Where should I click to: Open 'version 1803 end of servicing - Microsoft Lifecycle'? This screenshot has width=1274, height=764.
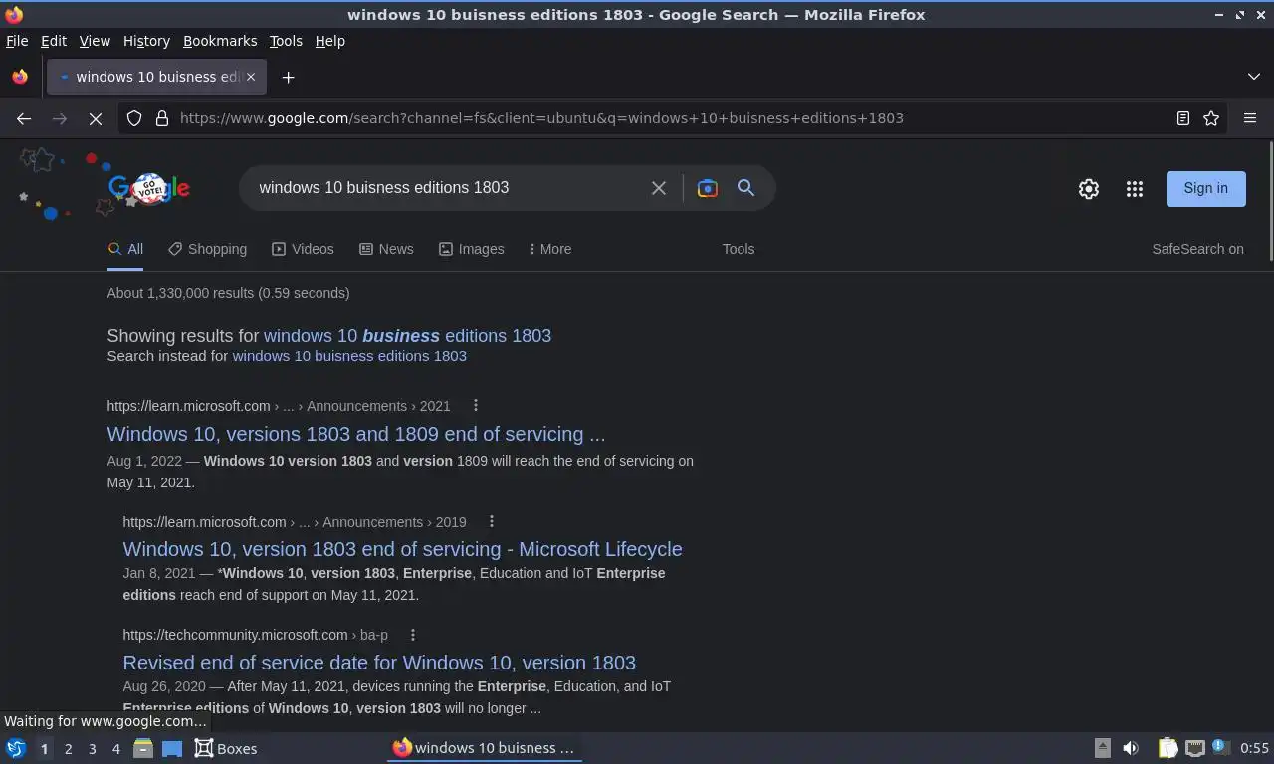point(402,549)
